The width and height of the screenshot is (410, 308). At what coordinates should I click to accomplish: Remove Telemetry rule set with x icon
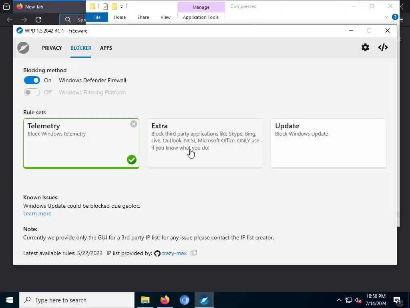134,124
